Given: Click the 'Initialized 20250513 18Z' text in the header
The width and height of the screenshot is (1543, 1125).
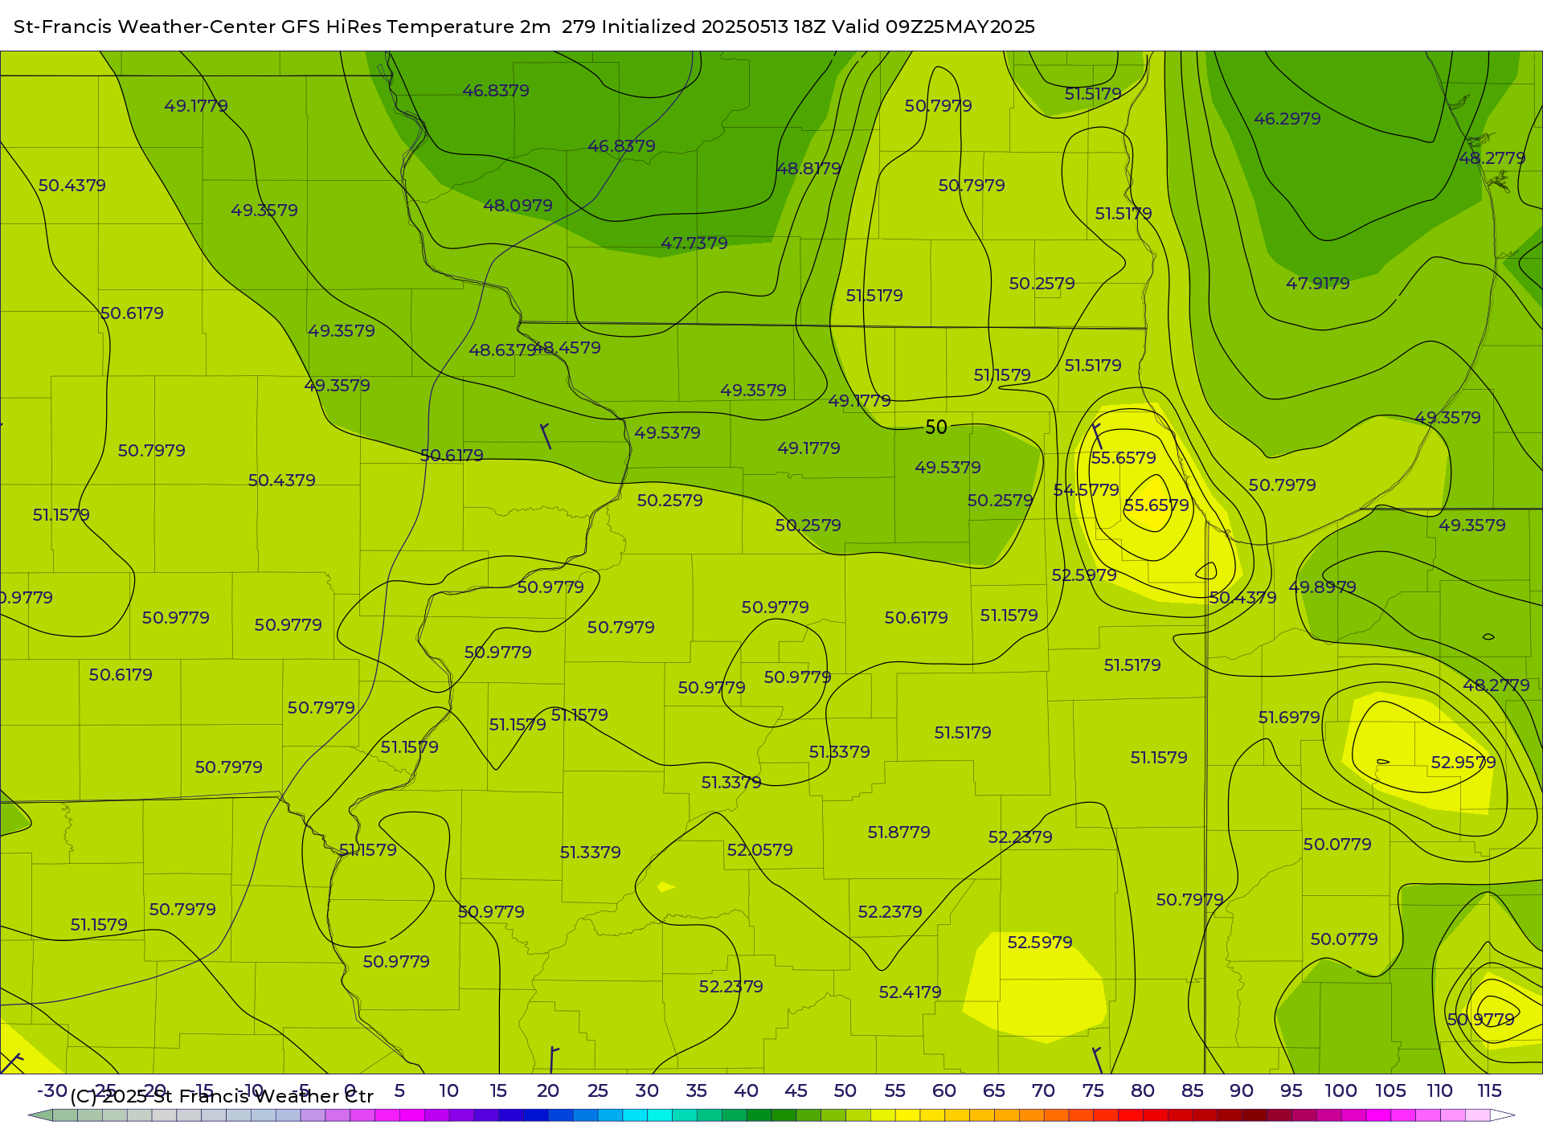Looking at the screenshot, I should coord(714,27).
